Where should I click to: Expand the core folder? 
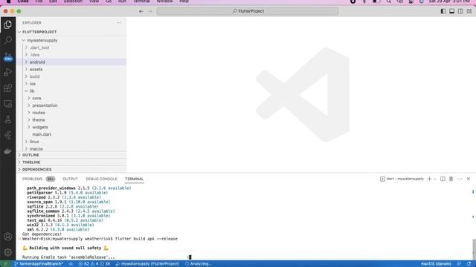(x=71, y=99)
